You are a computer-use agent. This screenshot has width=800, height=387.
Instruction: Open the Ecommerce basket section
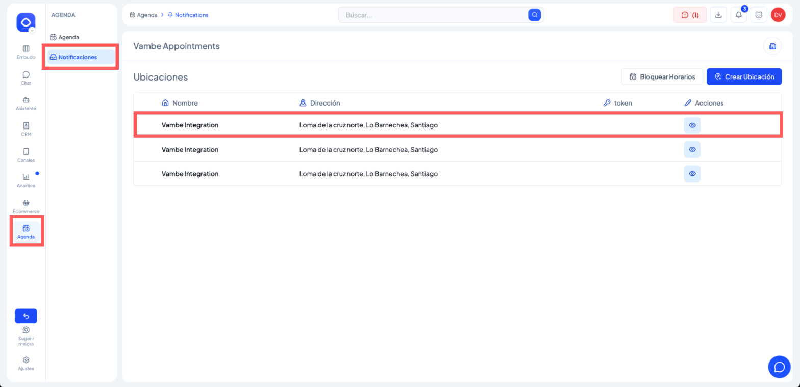[x=26, y=206]
